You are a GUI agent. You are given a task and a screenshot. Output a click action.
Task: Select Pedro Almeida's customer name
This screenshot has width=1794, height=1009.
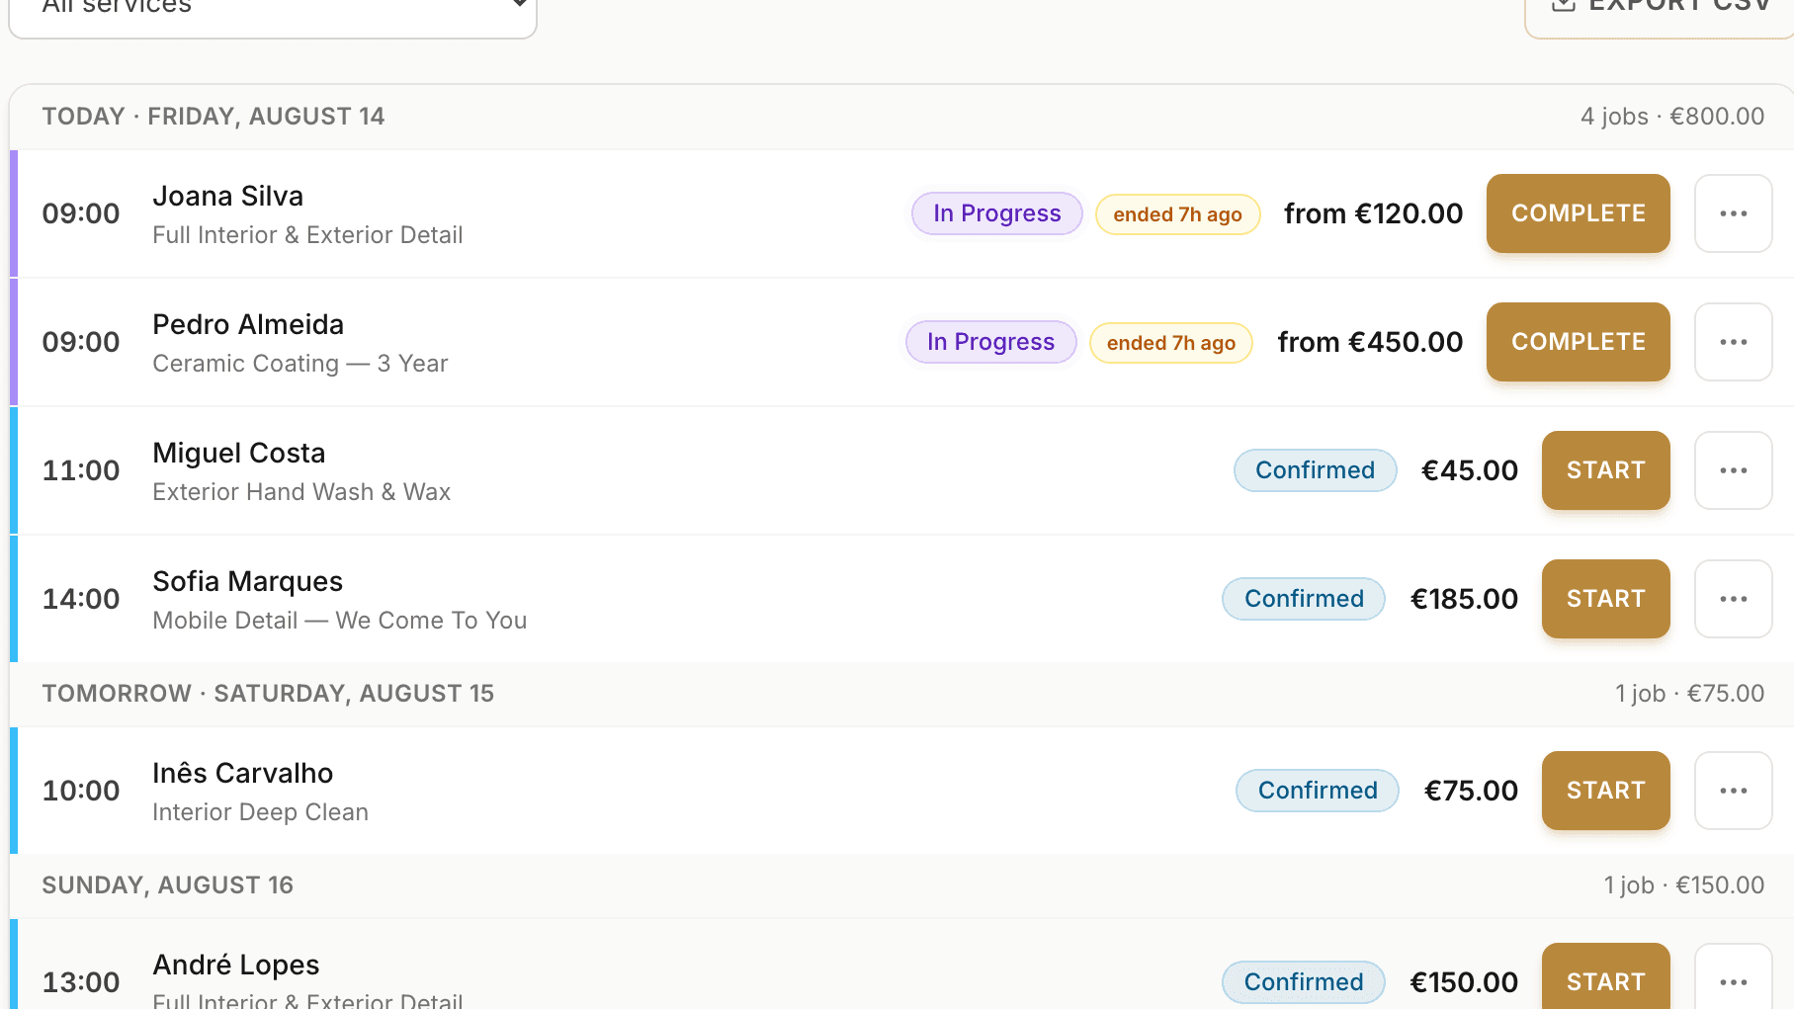pos(248,324)
